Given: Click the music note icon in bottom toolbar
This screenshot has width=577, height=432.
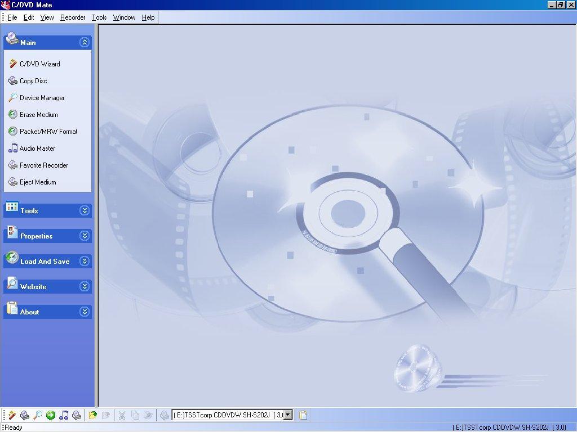Looking at the screenshot, I should [64, 415].
